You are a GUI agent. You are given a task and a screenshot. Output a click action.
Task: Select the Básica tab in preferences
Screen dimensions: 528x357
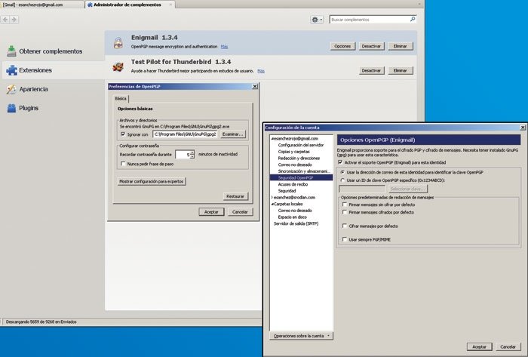click(x=121, y=99)
